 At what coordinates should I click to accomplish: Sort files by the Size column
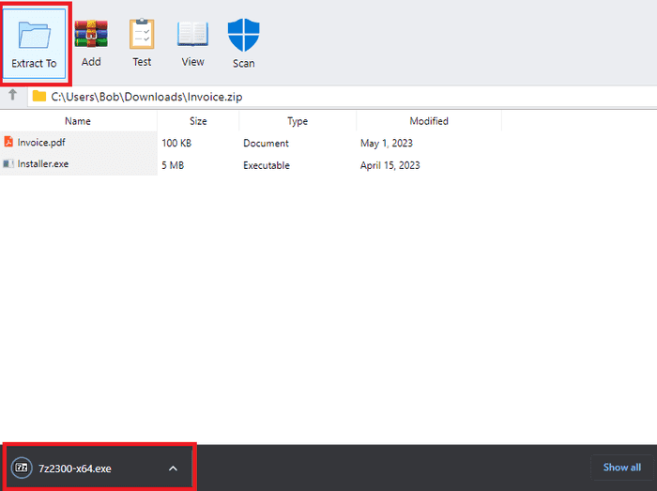click(x=198, y=121)
